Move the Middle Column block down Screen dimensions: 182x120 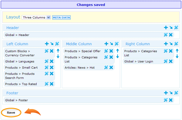click(118, 56)
